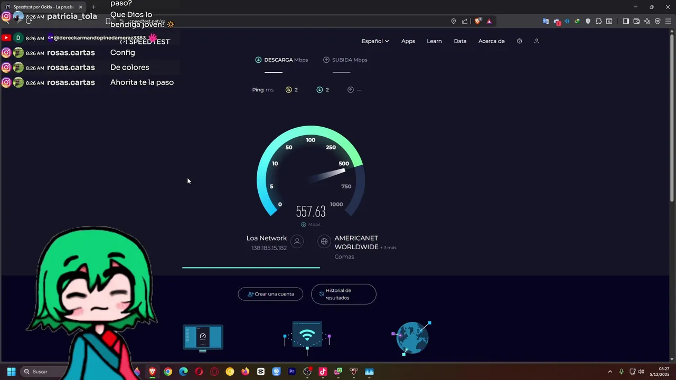Click the volume speaker tray icon

coord(641,372)
